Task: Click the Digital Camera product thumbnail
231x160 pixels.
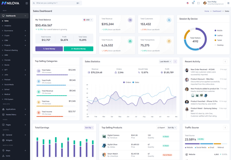Action: 104,136
